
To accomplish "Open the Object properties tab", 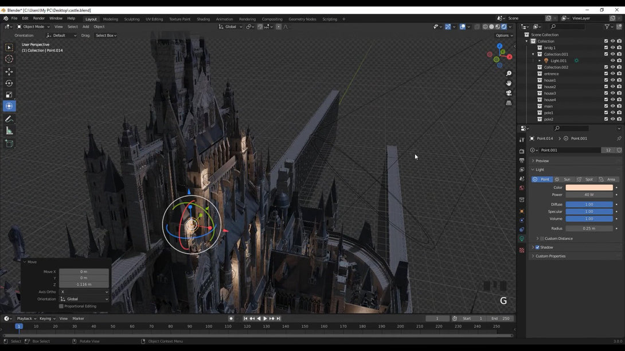I will click(522, 211).
